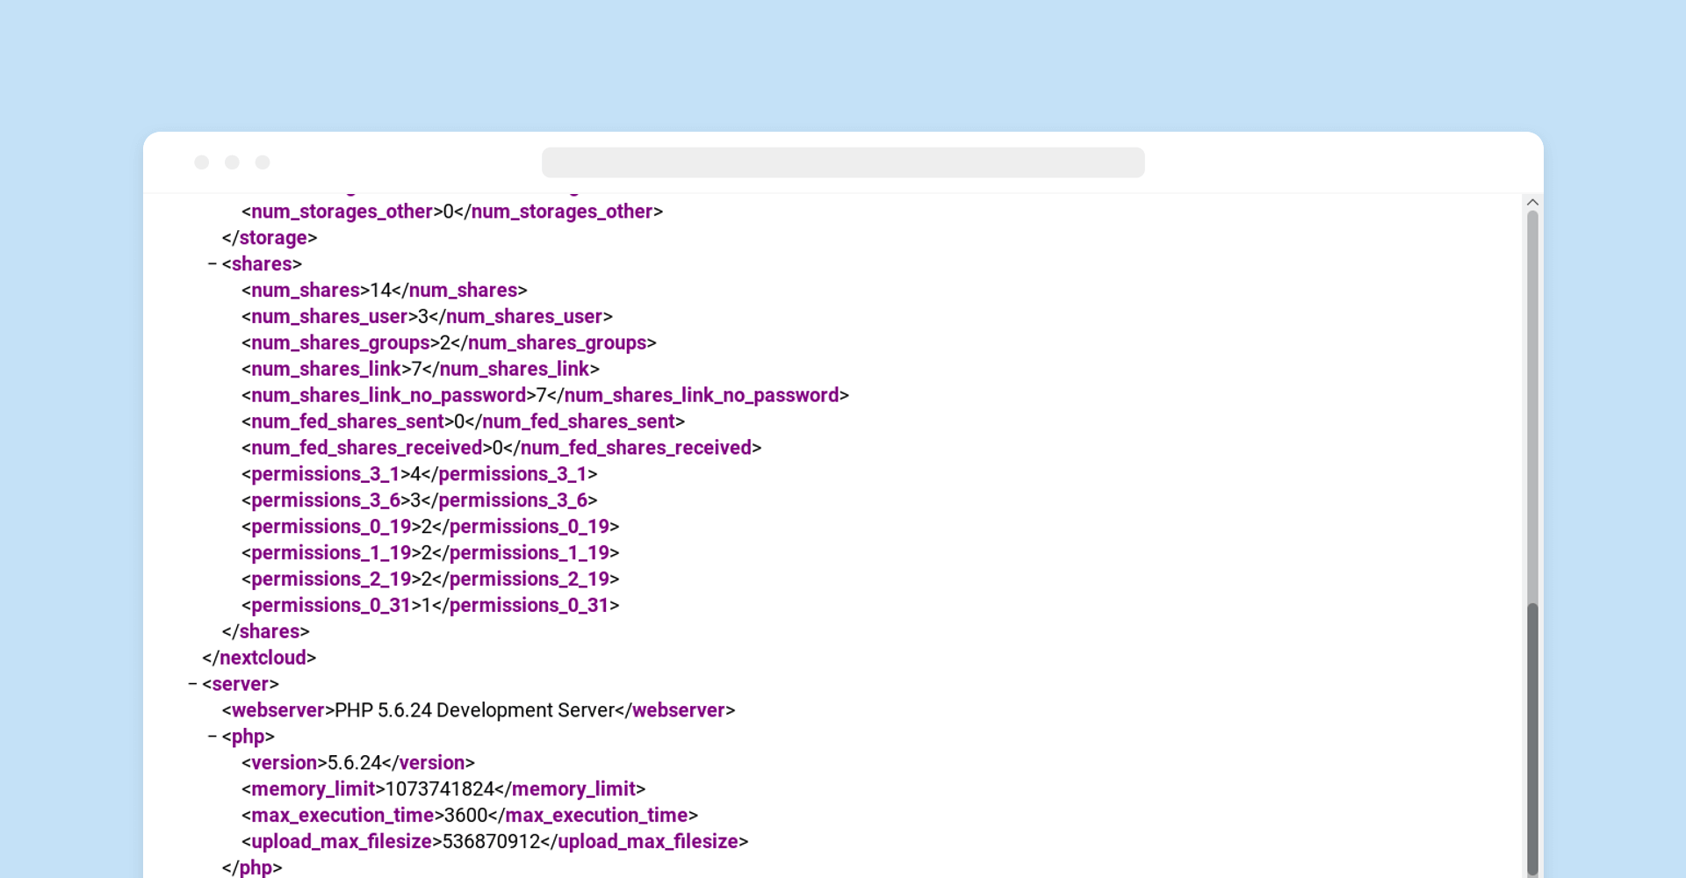Click the closing nextcloud tag
Viewport: 1686px width, 878px height.
click(x=259, y=658)
